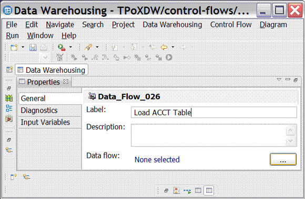Click the New wizard toolbar icon
Screen dimensions: 305x199
click(x=14, y=47)
